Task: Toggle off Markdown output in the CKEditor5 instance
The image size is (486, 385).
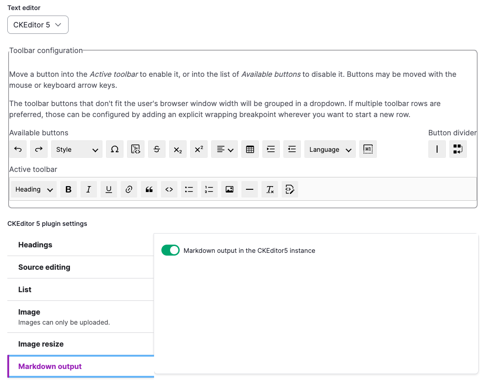Action: tap(171, 250)
